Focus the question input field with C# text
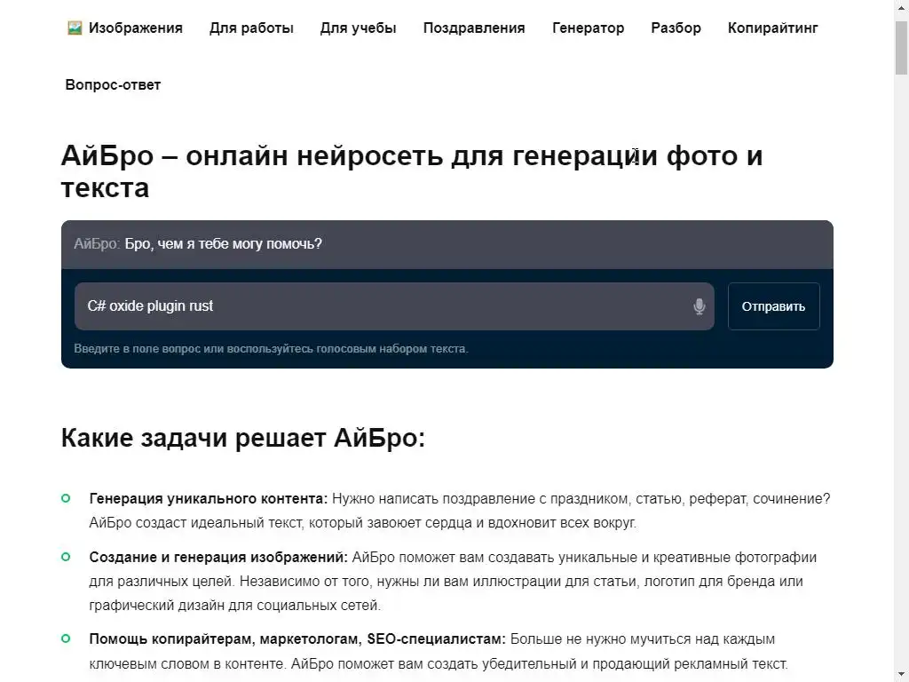 [x=394, y=306]
